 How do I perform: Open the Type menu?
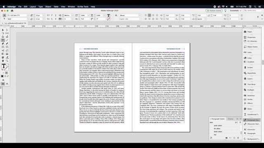pos(40,7)
